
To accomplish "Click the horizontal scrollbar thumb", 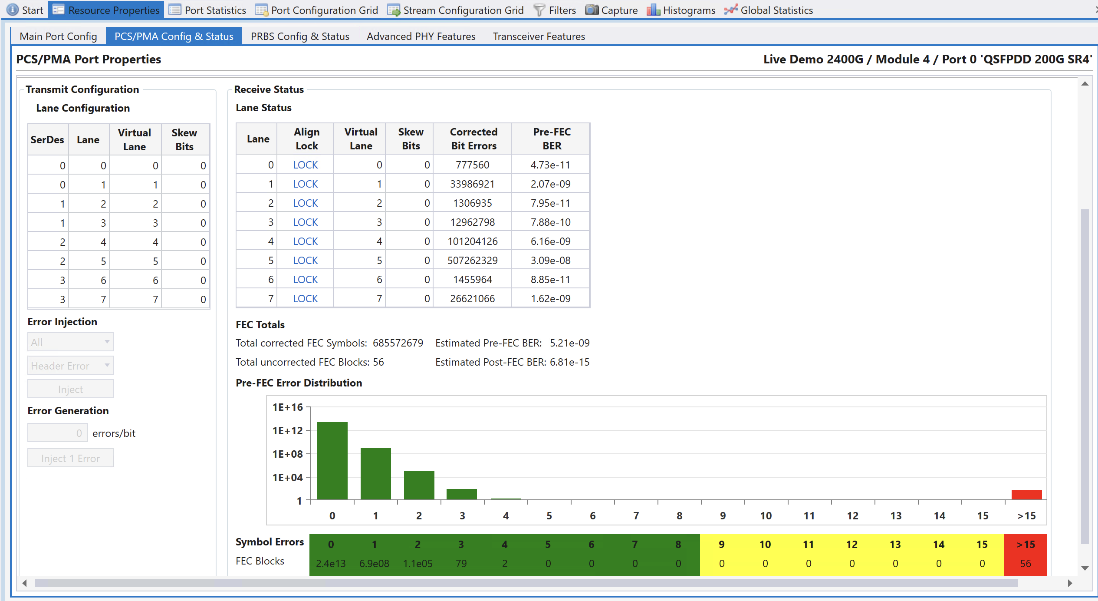I will point(526,583).
